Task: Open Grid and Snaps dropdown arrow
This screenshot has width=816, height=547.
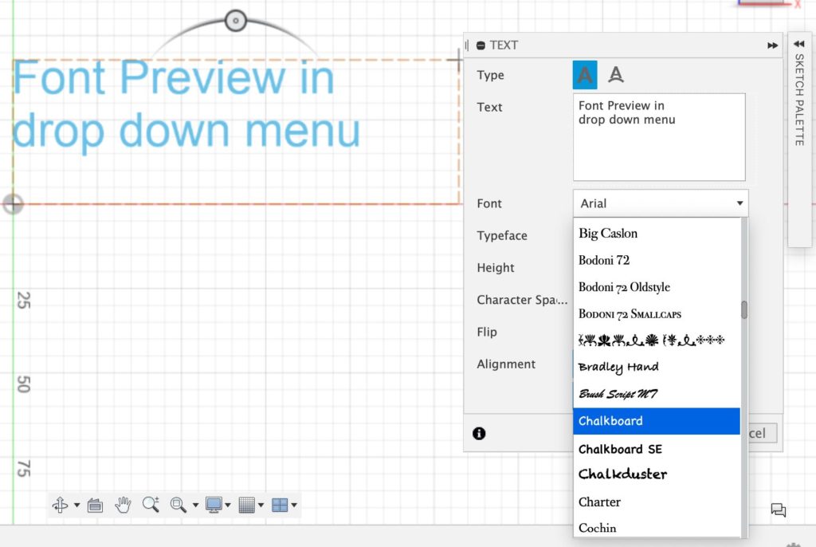Action: (261, 505)
